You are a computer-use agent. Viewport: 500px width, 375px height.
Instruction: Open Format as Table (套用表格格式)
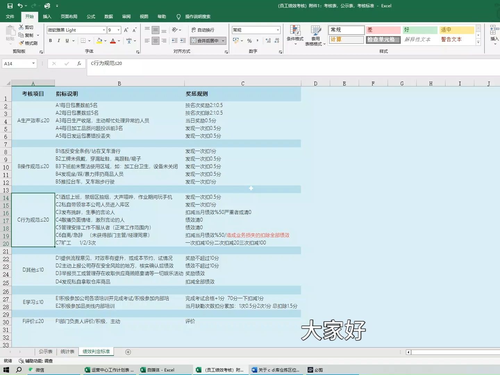point(315,35)
